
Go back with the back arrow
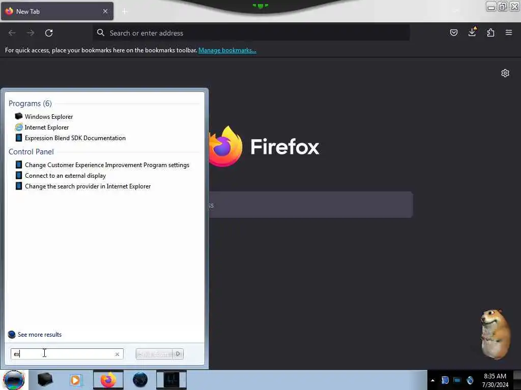[x=12, y=33]
